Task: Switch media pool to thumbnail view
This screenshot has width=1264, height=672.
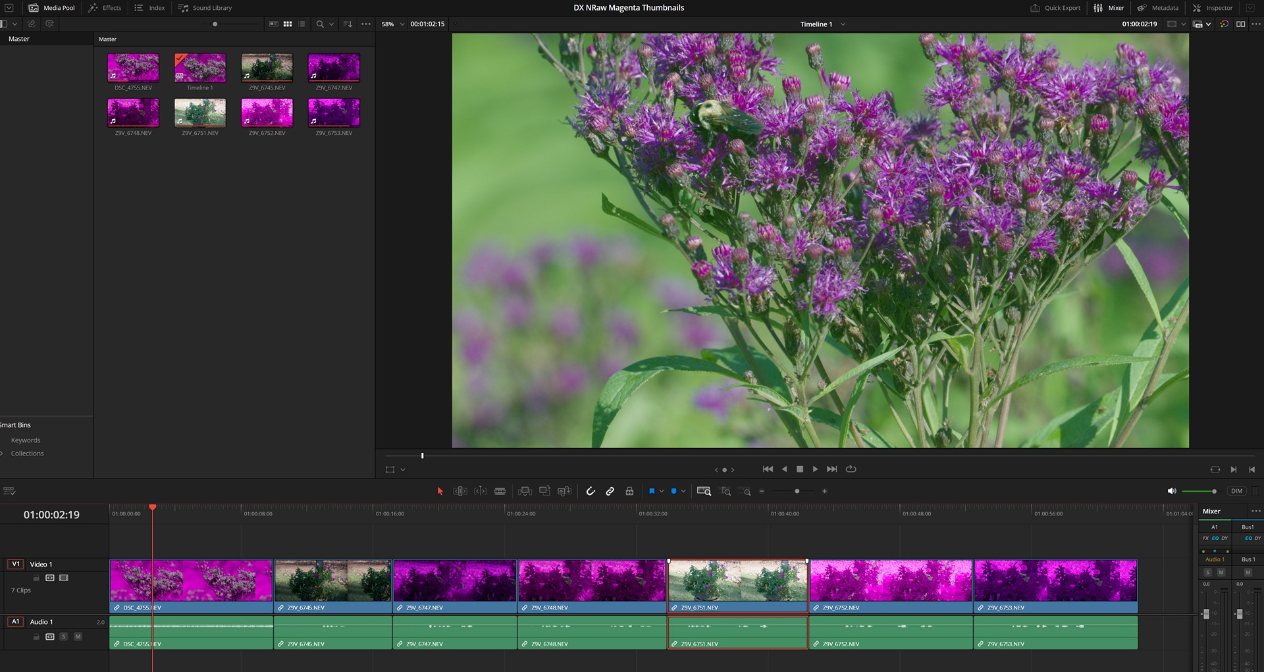Action: pos(288,24)
